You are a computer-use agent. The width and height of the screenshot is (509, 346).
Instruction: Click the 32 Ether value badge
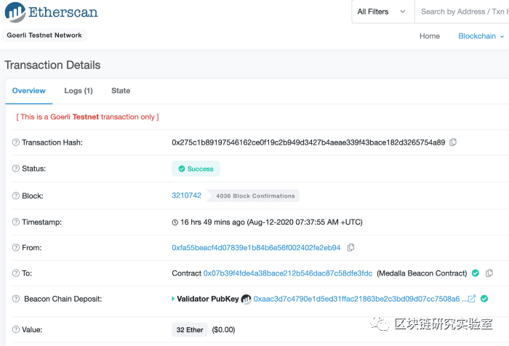pos(190,330)
